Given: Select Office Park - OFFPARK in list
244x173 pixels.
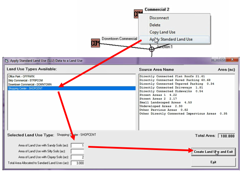Looking at the screenshot, I should 22,76.
